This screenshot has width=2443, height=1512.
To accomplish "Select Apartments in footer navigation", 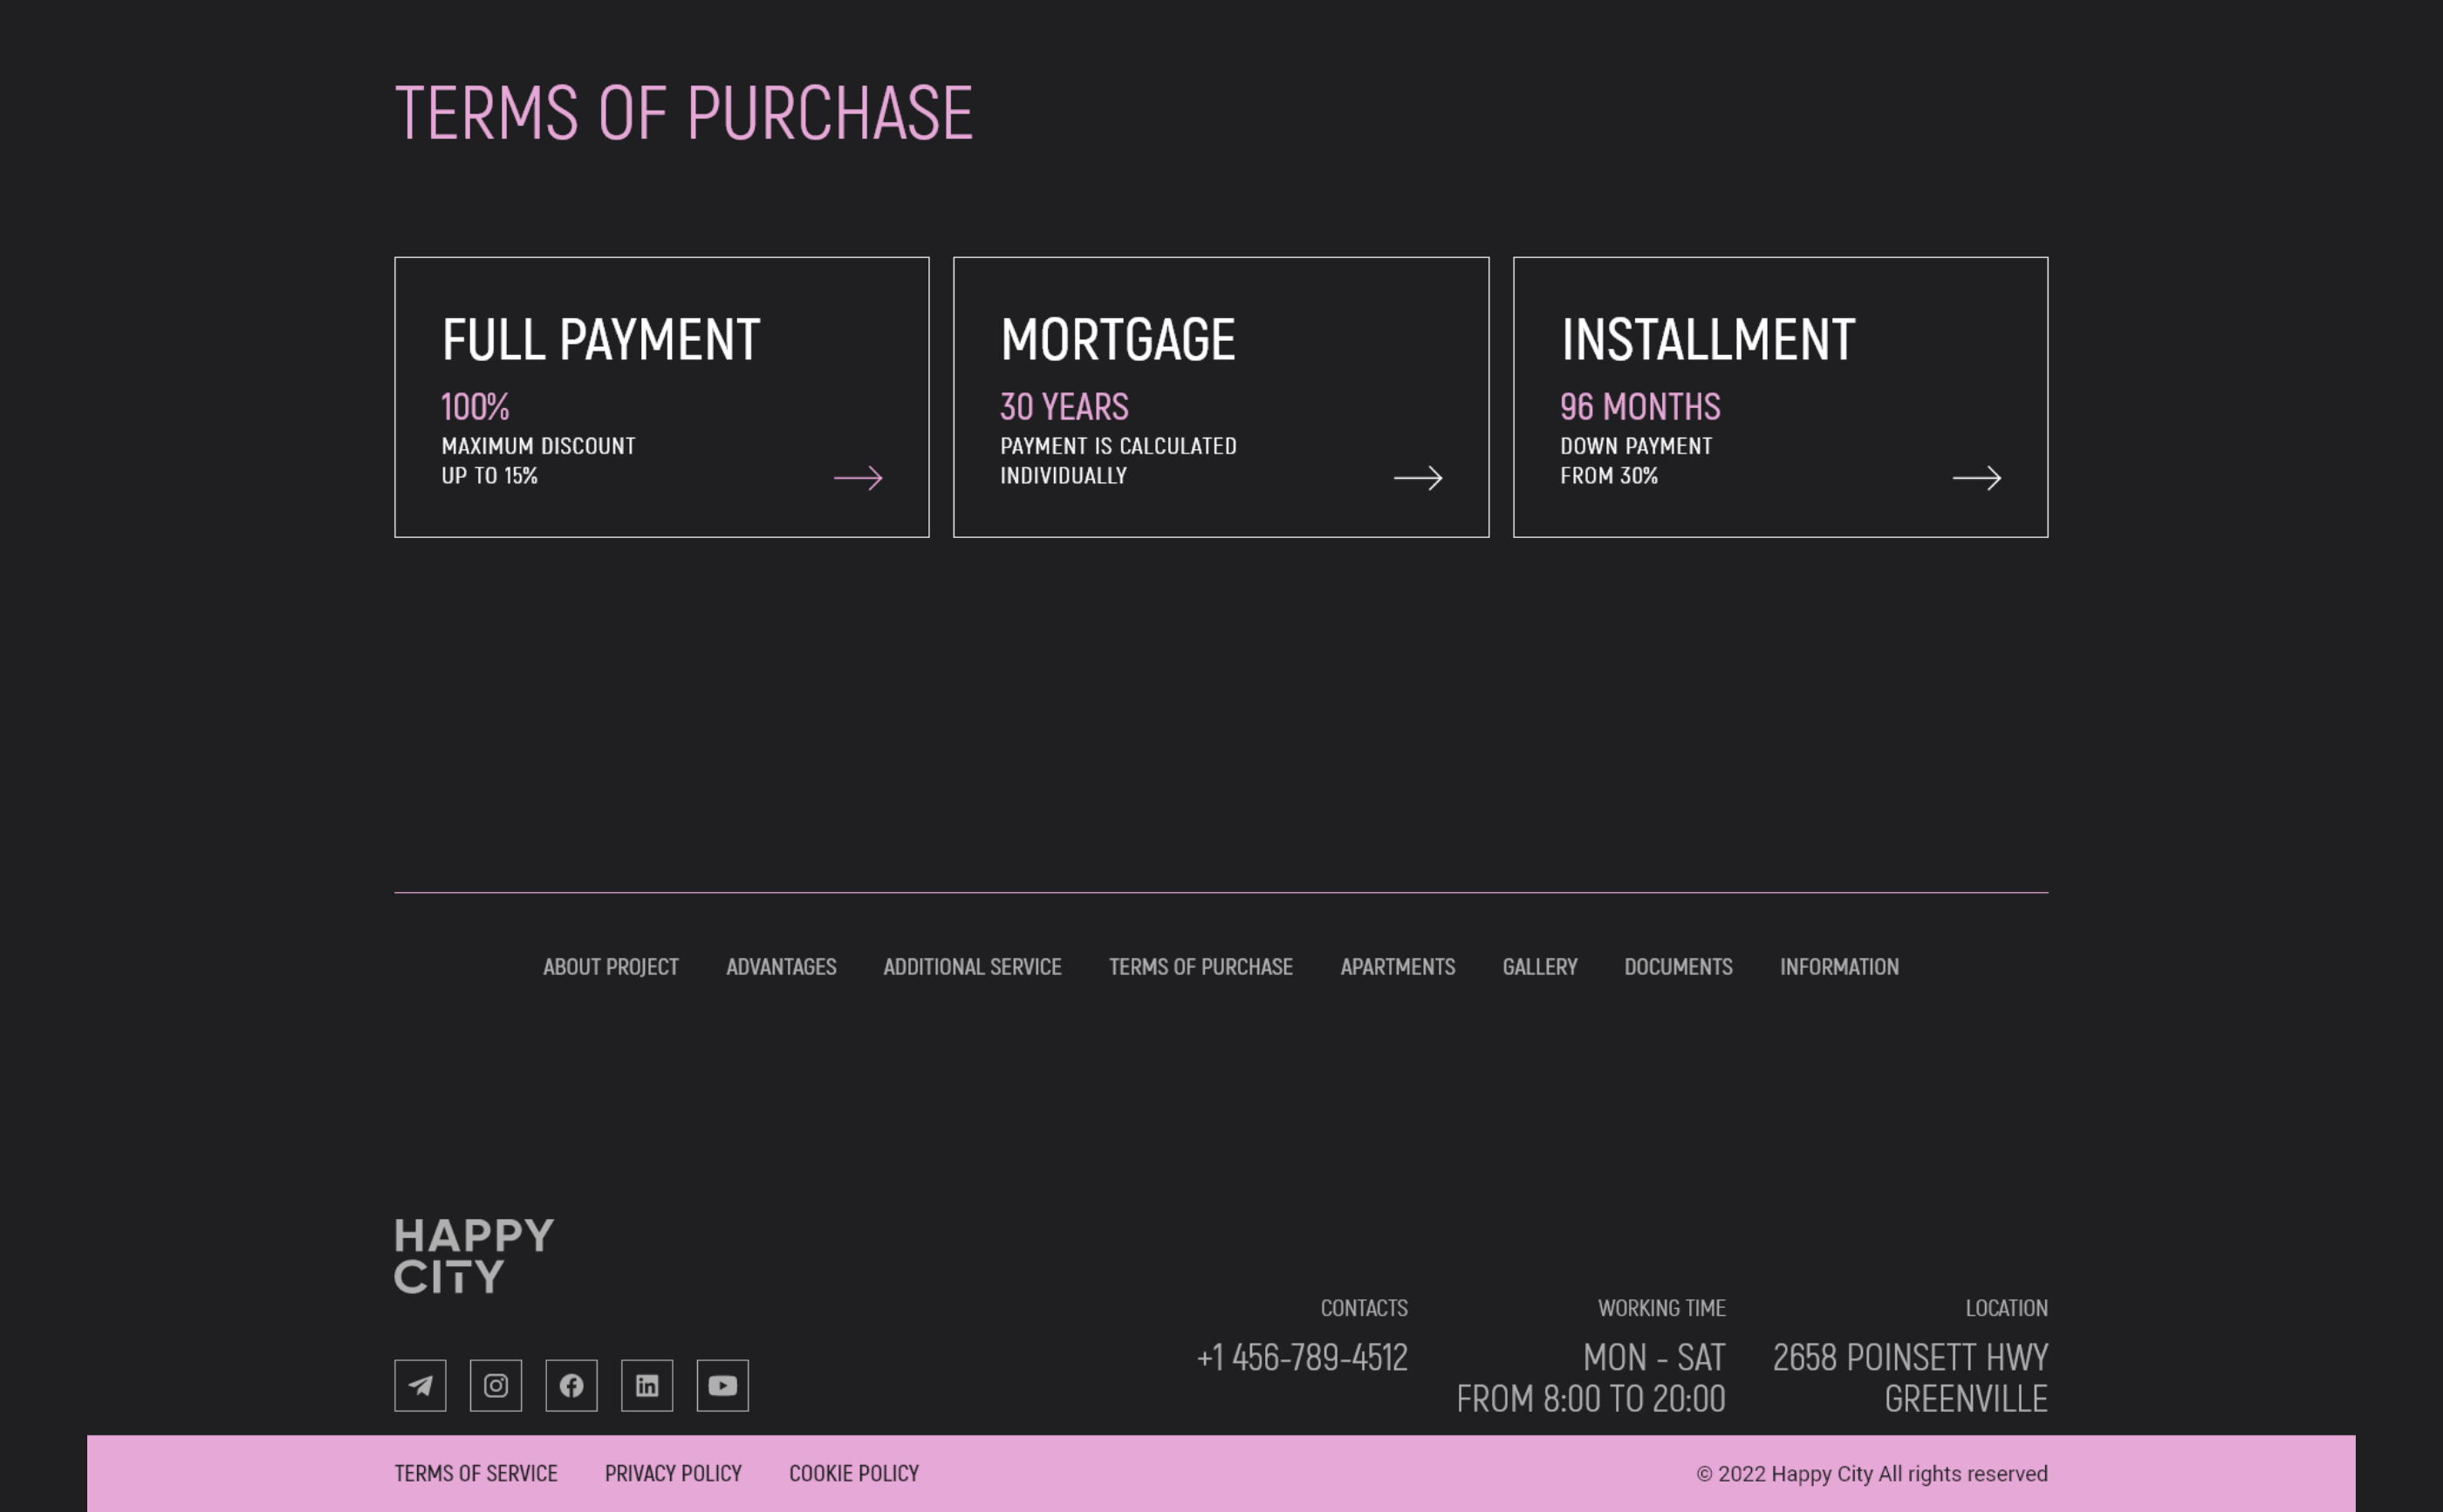I will point(1398,967).
